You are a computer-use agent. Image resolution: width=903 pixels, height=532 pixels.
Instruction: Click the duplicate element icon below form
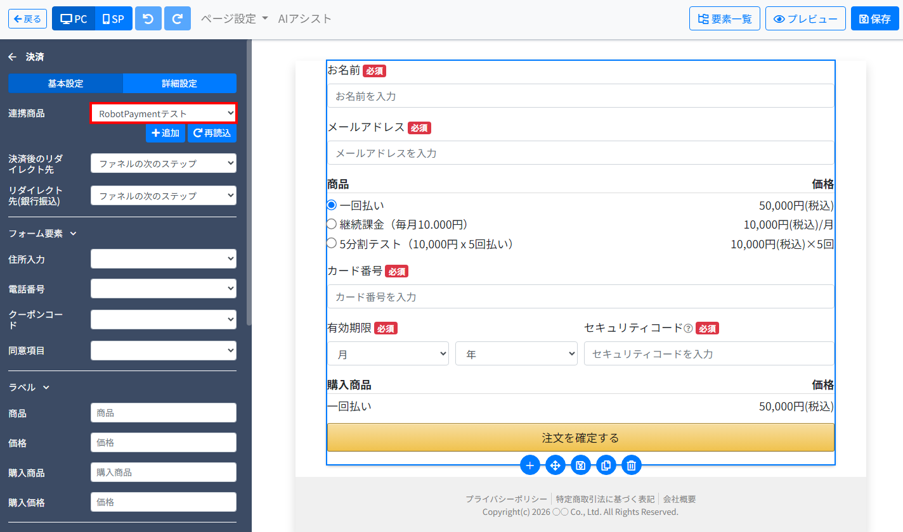click(606, 465)
